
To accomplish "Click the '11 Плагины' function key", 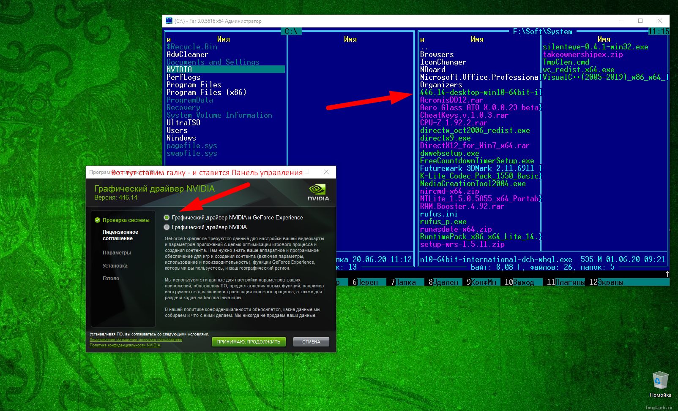I will [566, 282].
